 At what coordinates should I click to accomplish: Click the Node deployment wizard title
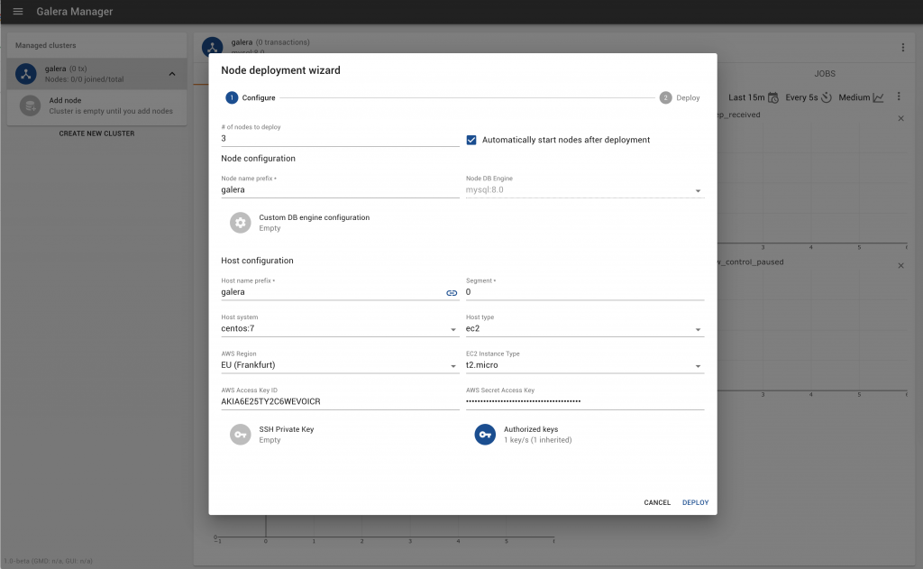pos(281,70)
